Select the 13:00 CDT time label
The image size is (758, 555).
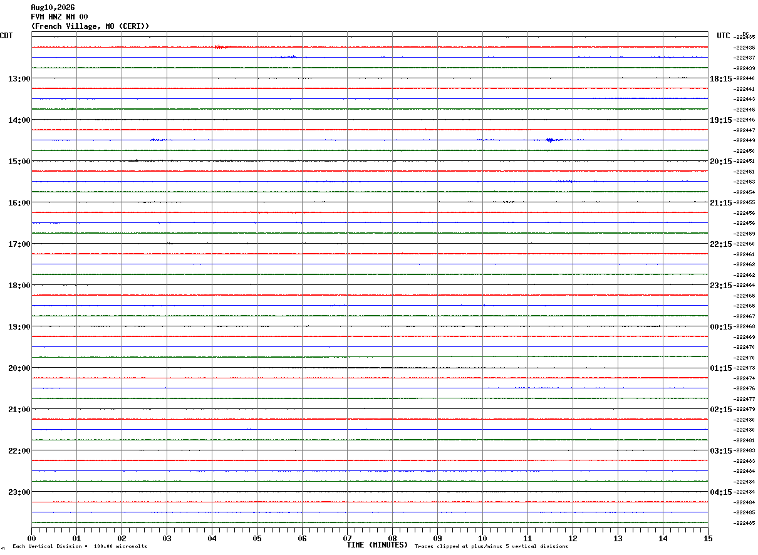(x=19, y=78)
